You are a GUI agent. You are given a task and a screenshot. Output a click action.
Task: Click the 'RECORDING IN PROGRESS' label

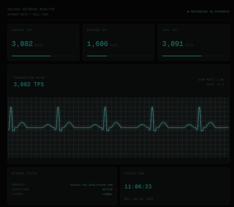coord(210,11)
